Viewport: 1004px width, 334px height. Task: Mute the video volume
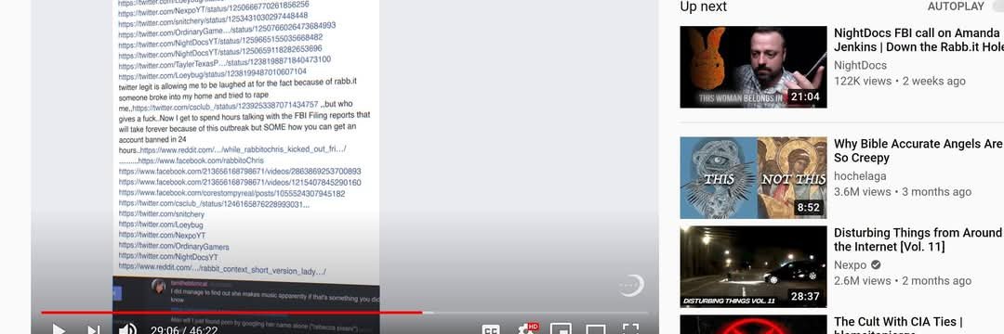click(x=127, y=329)
